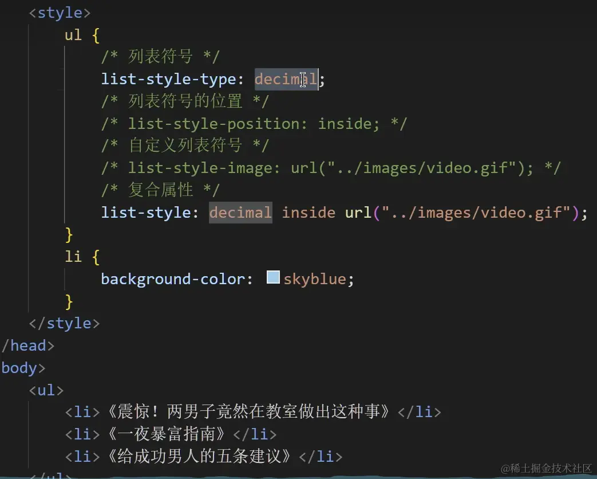
Task: Click the closing brace of the ul rule
Action: (69, 235)
